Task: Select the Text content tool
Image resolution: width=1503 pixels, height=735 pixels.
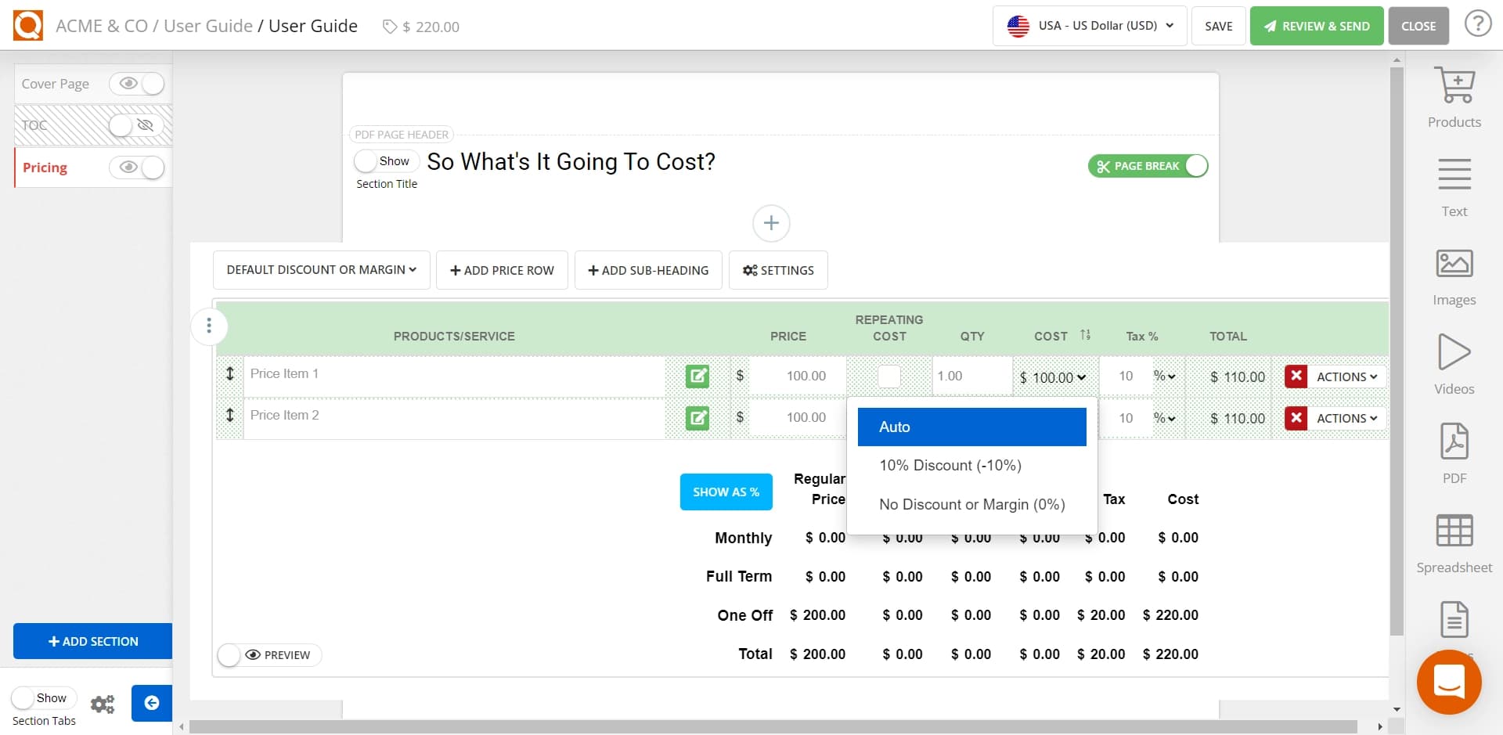Action: 1454,186
